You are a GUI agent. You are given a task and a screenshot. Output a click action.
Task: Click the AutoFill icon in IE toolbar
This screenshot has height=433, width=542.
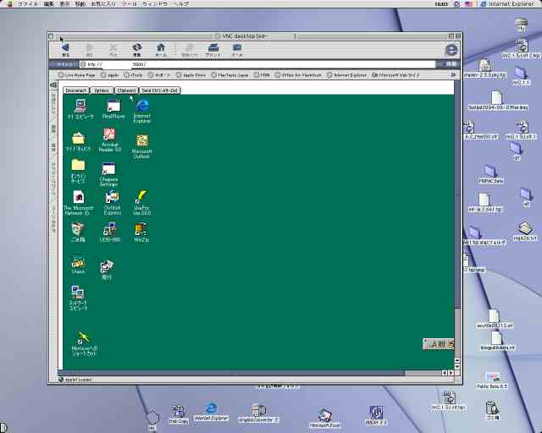coord(189,47)
